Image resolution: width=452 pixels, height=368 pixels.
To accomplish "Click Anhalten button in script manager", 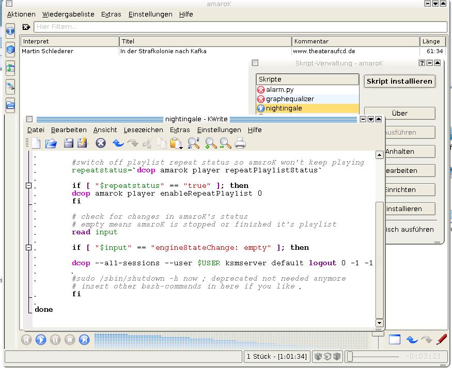I will [410, 151].
